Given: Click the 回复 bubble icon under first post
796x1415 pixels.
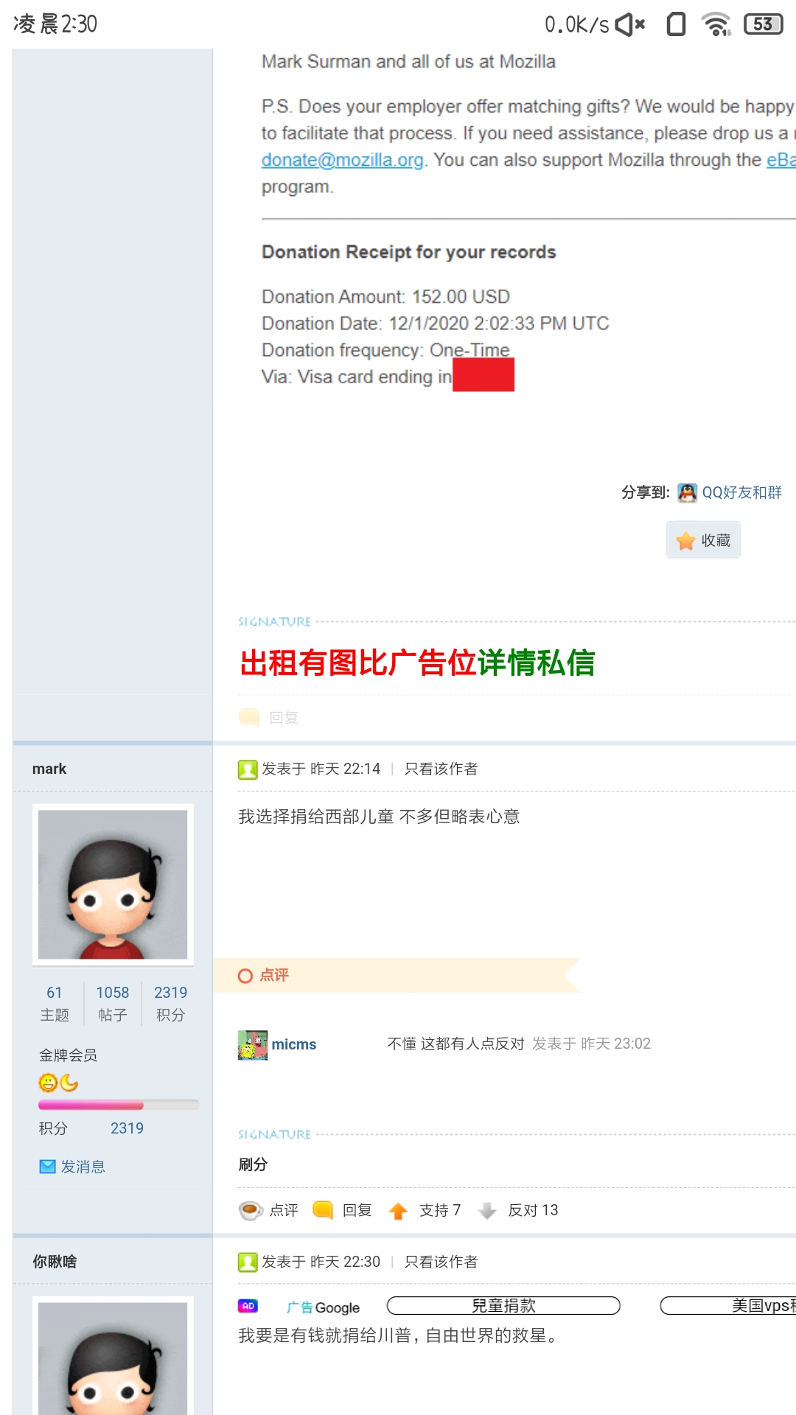Looking at the screenshot, I should pos(249,717).
